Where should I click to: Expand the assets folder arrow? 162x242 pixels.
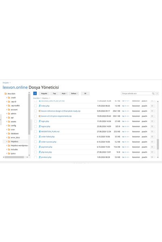click(6, 122)
